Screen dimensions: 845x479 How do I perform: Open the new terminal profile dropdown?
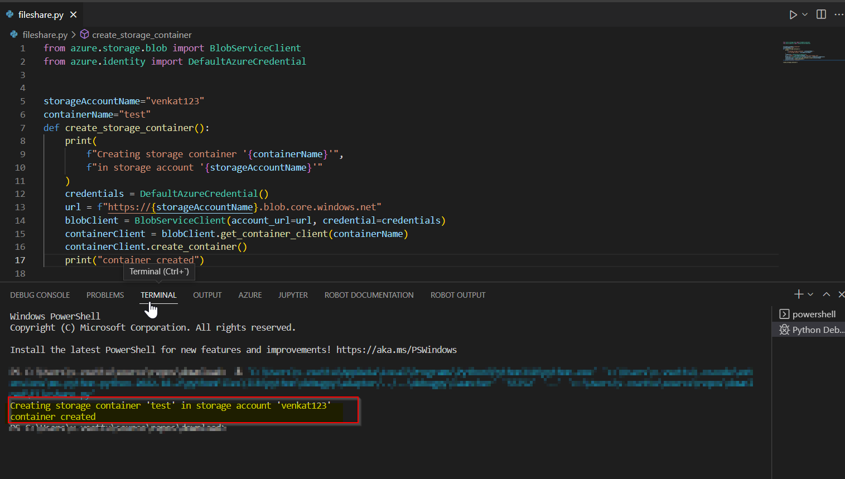[x=810, y=294]
